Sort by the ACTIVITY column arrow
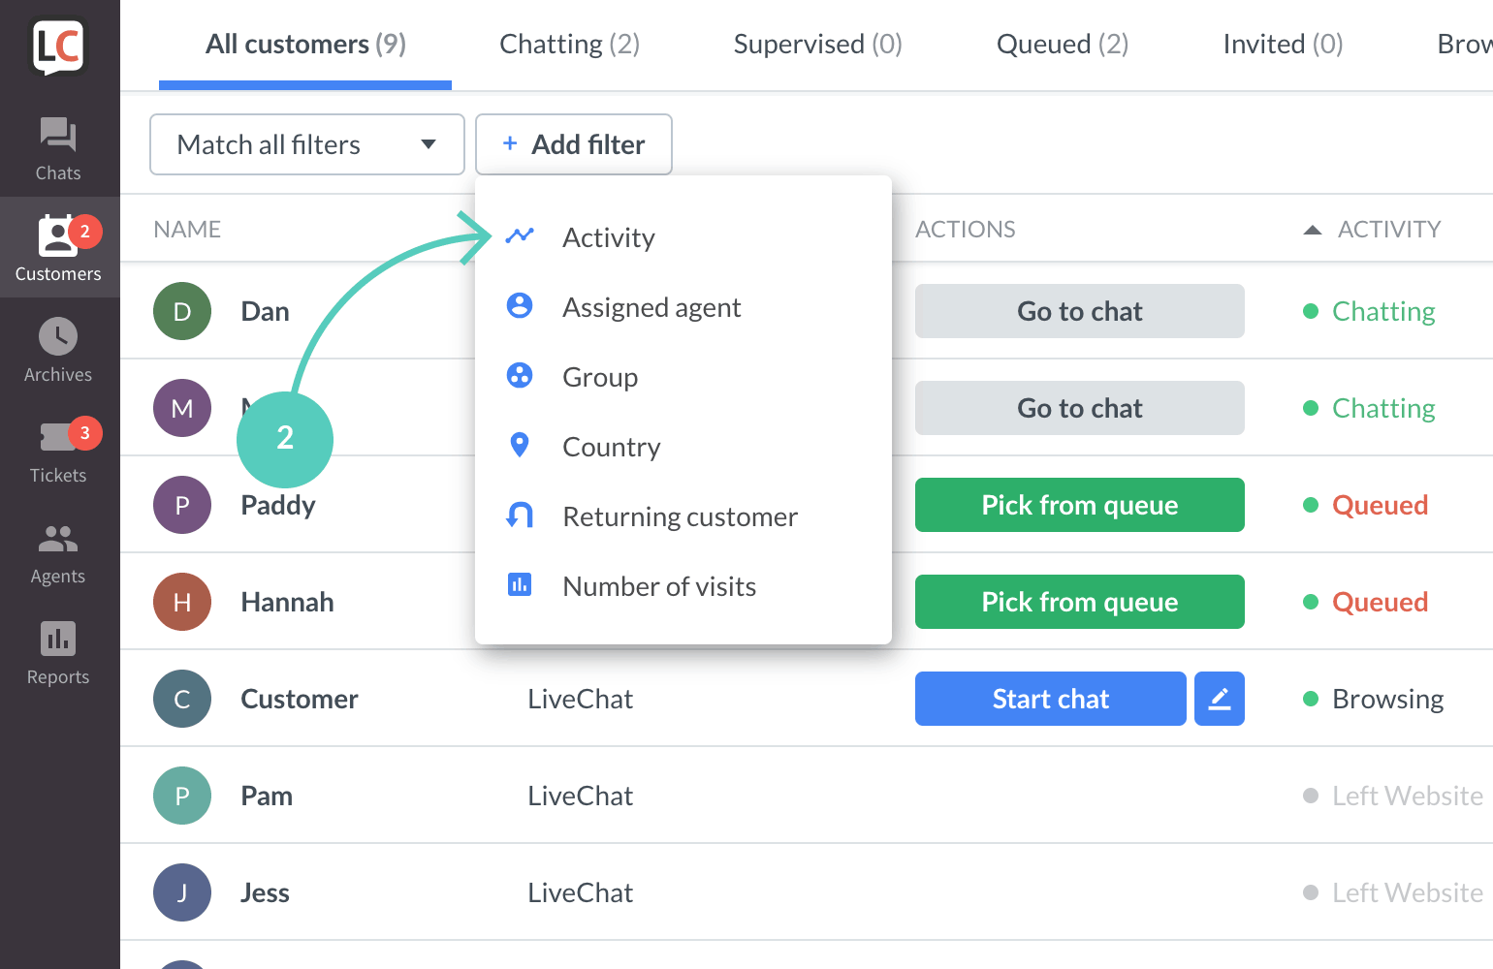1493x969 pixels. [x=1313, y=230]
